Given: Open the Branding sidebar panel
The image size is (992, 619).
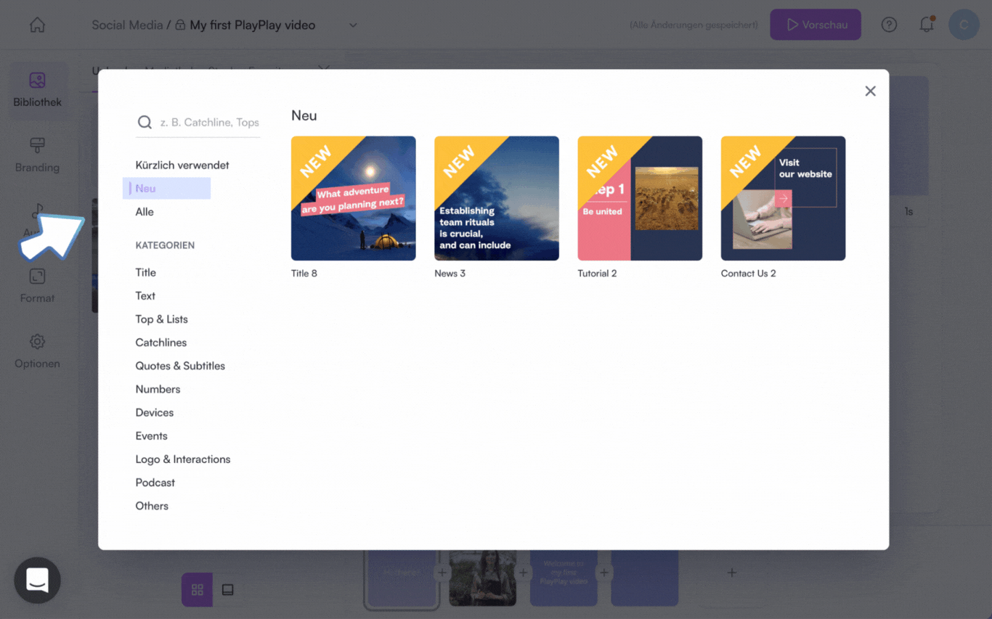Looking at the screenshot, I should [x=37, y=155].
